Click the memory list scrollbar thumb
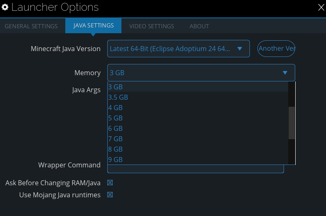The height and width of the screenshot is (216, 326). click(291, 123)
